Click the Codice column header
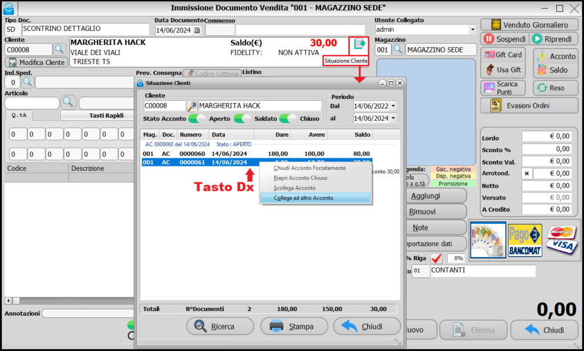Image resolution: width=584 pixels, height=351 pixels. pyautogui.click(x=36, y=169)
